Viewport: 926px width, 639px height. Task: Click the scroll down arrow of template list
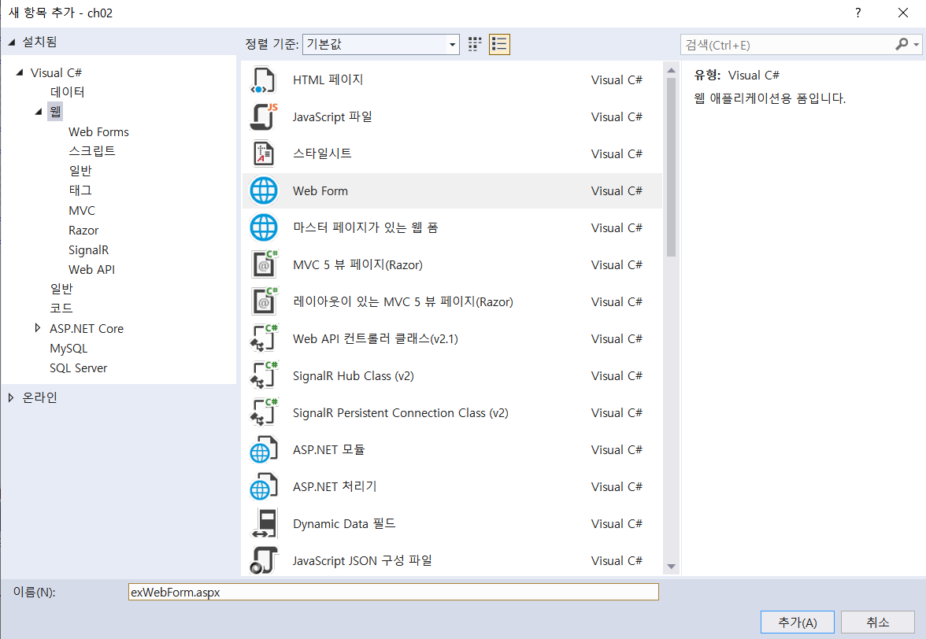pos(671,567)
